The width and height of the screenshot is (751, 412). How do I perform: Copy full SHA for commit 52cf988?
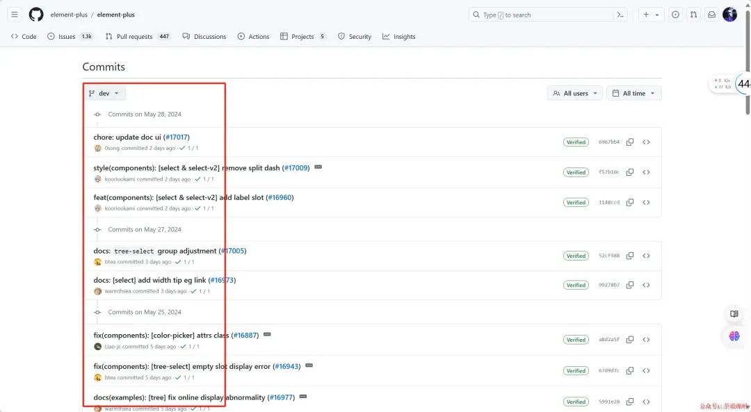[x=630, y=256]
